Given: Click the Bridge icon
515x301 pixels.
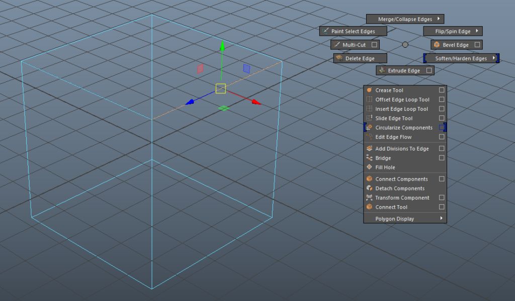Looking at the screenshot, I should (369, 158).
